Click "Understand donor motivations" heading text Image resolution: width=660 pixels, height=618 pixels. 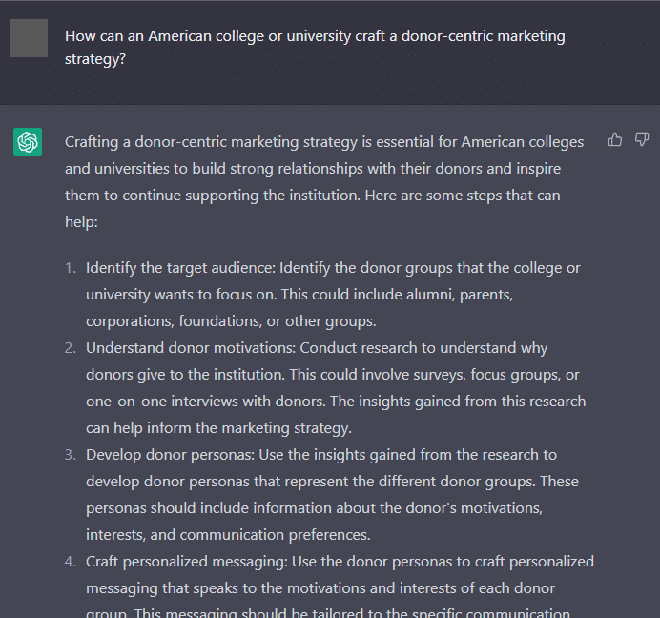point(190,348)
